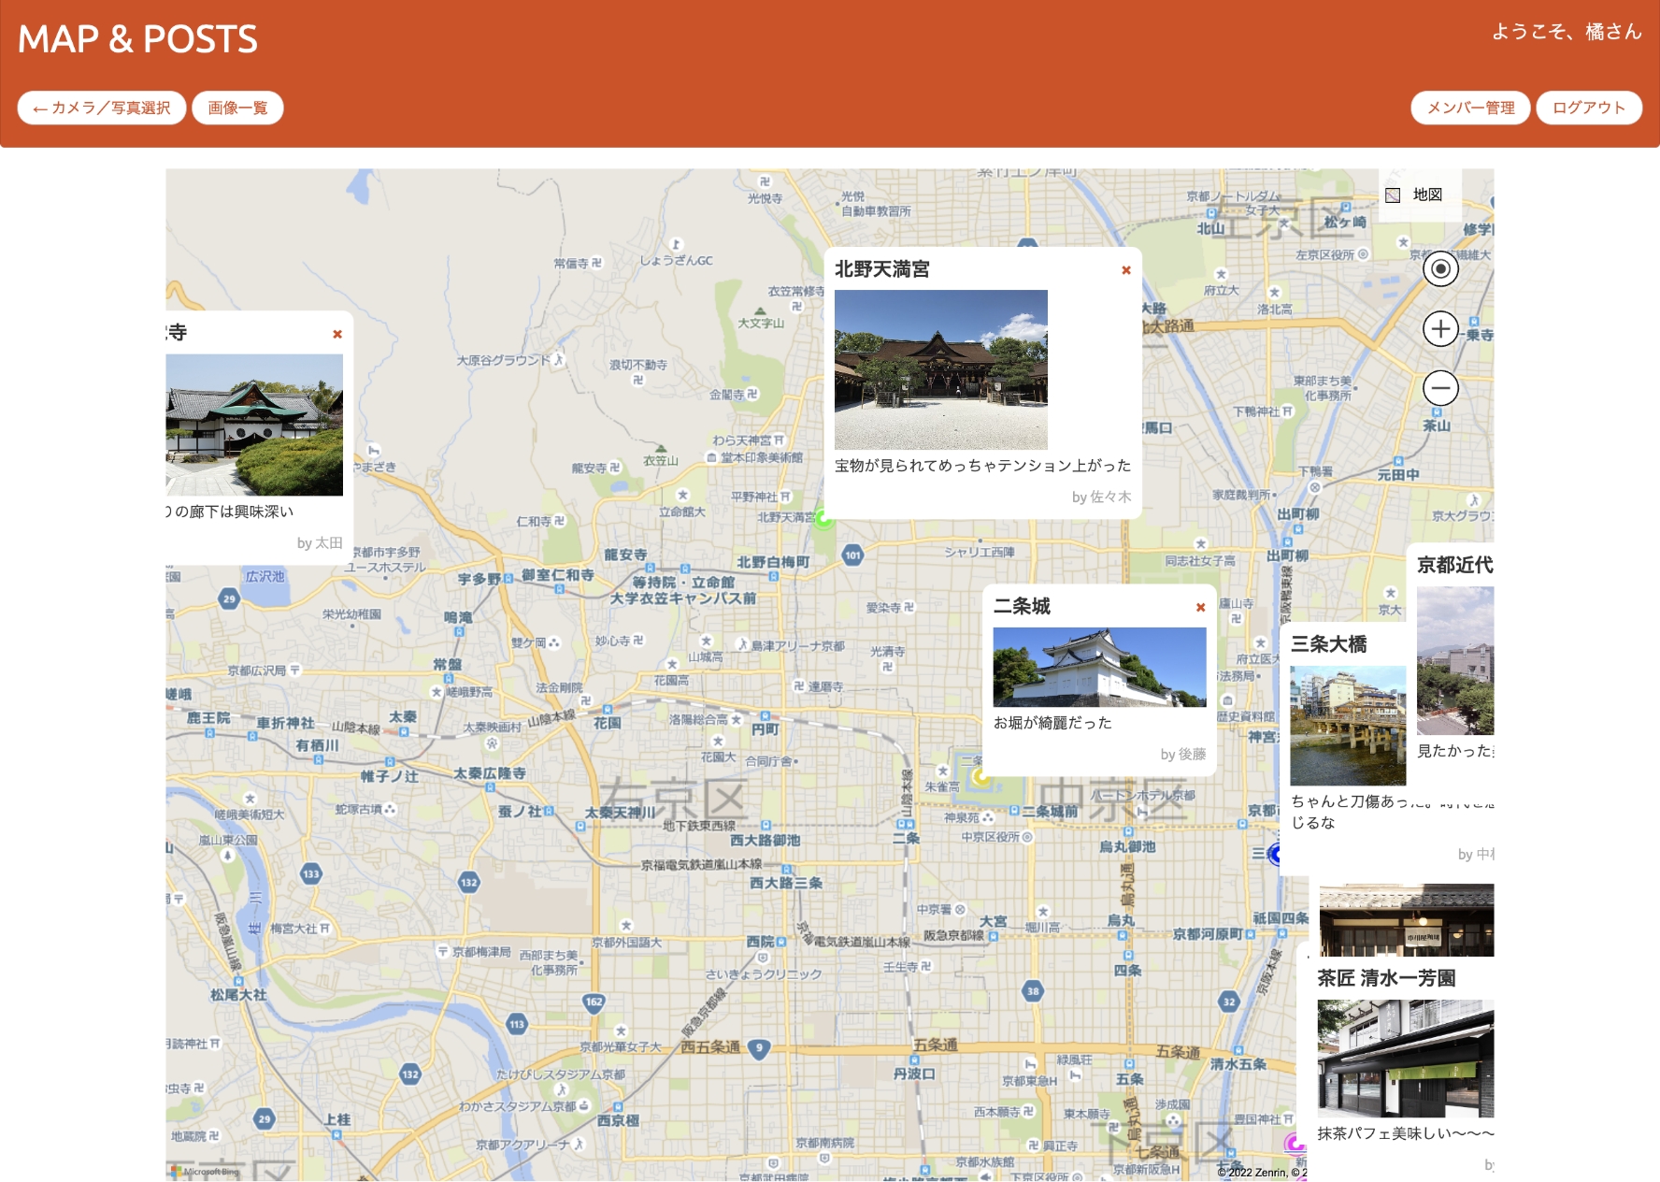Open the 茶匠 清水一芳園 shop photo

coord(1405,1058)
